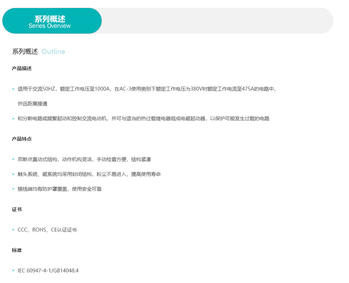Screen dimensions: 349x283
Task: Click the 标准 subheading
Action: click(x=17, y=251)
